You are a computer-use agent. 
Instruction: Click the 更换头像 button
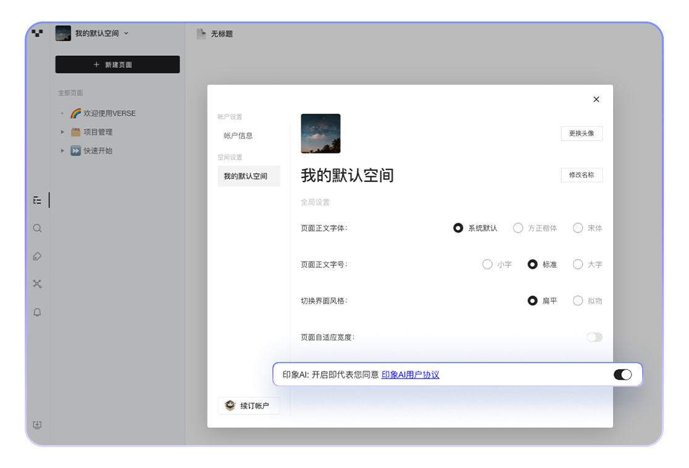tap(581, 134)
